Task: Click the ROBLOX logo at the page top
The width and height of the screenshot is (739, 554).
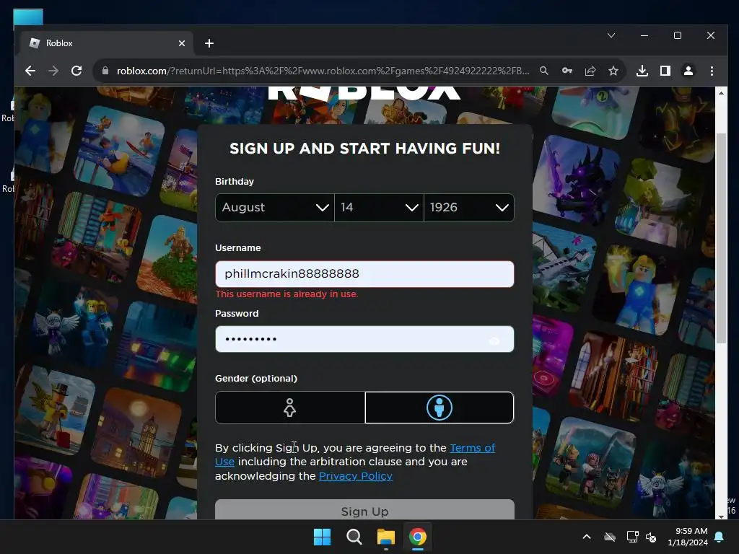Action: point(364,93)
